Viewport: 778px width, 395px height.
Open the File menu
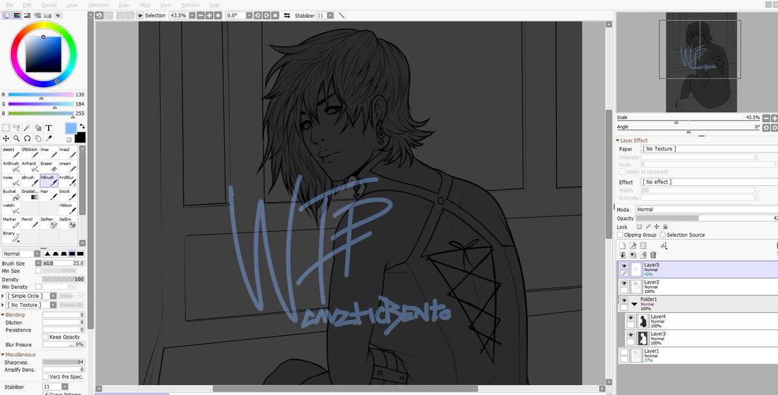point(9,5)
